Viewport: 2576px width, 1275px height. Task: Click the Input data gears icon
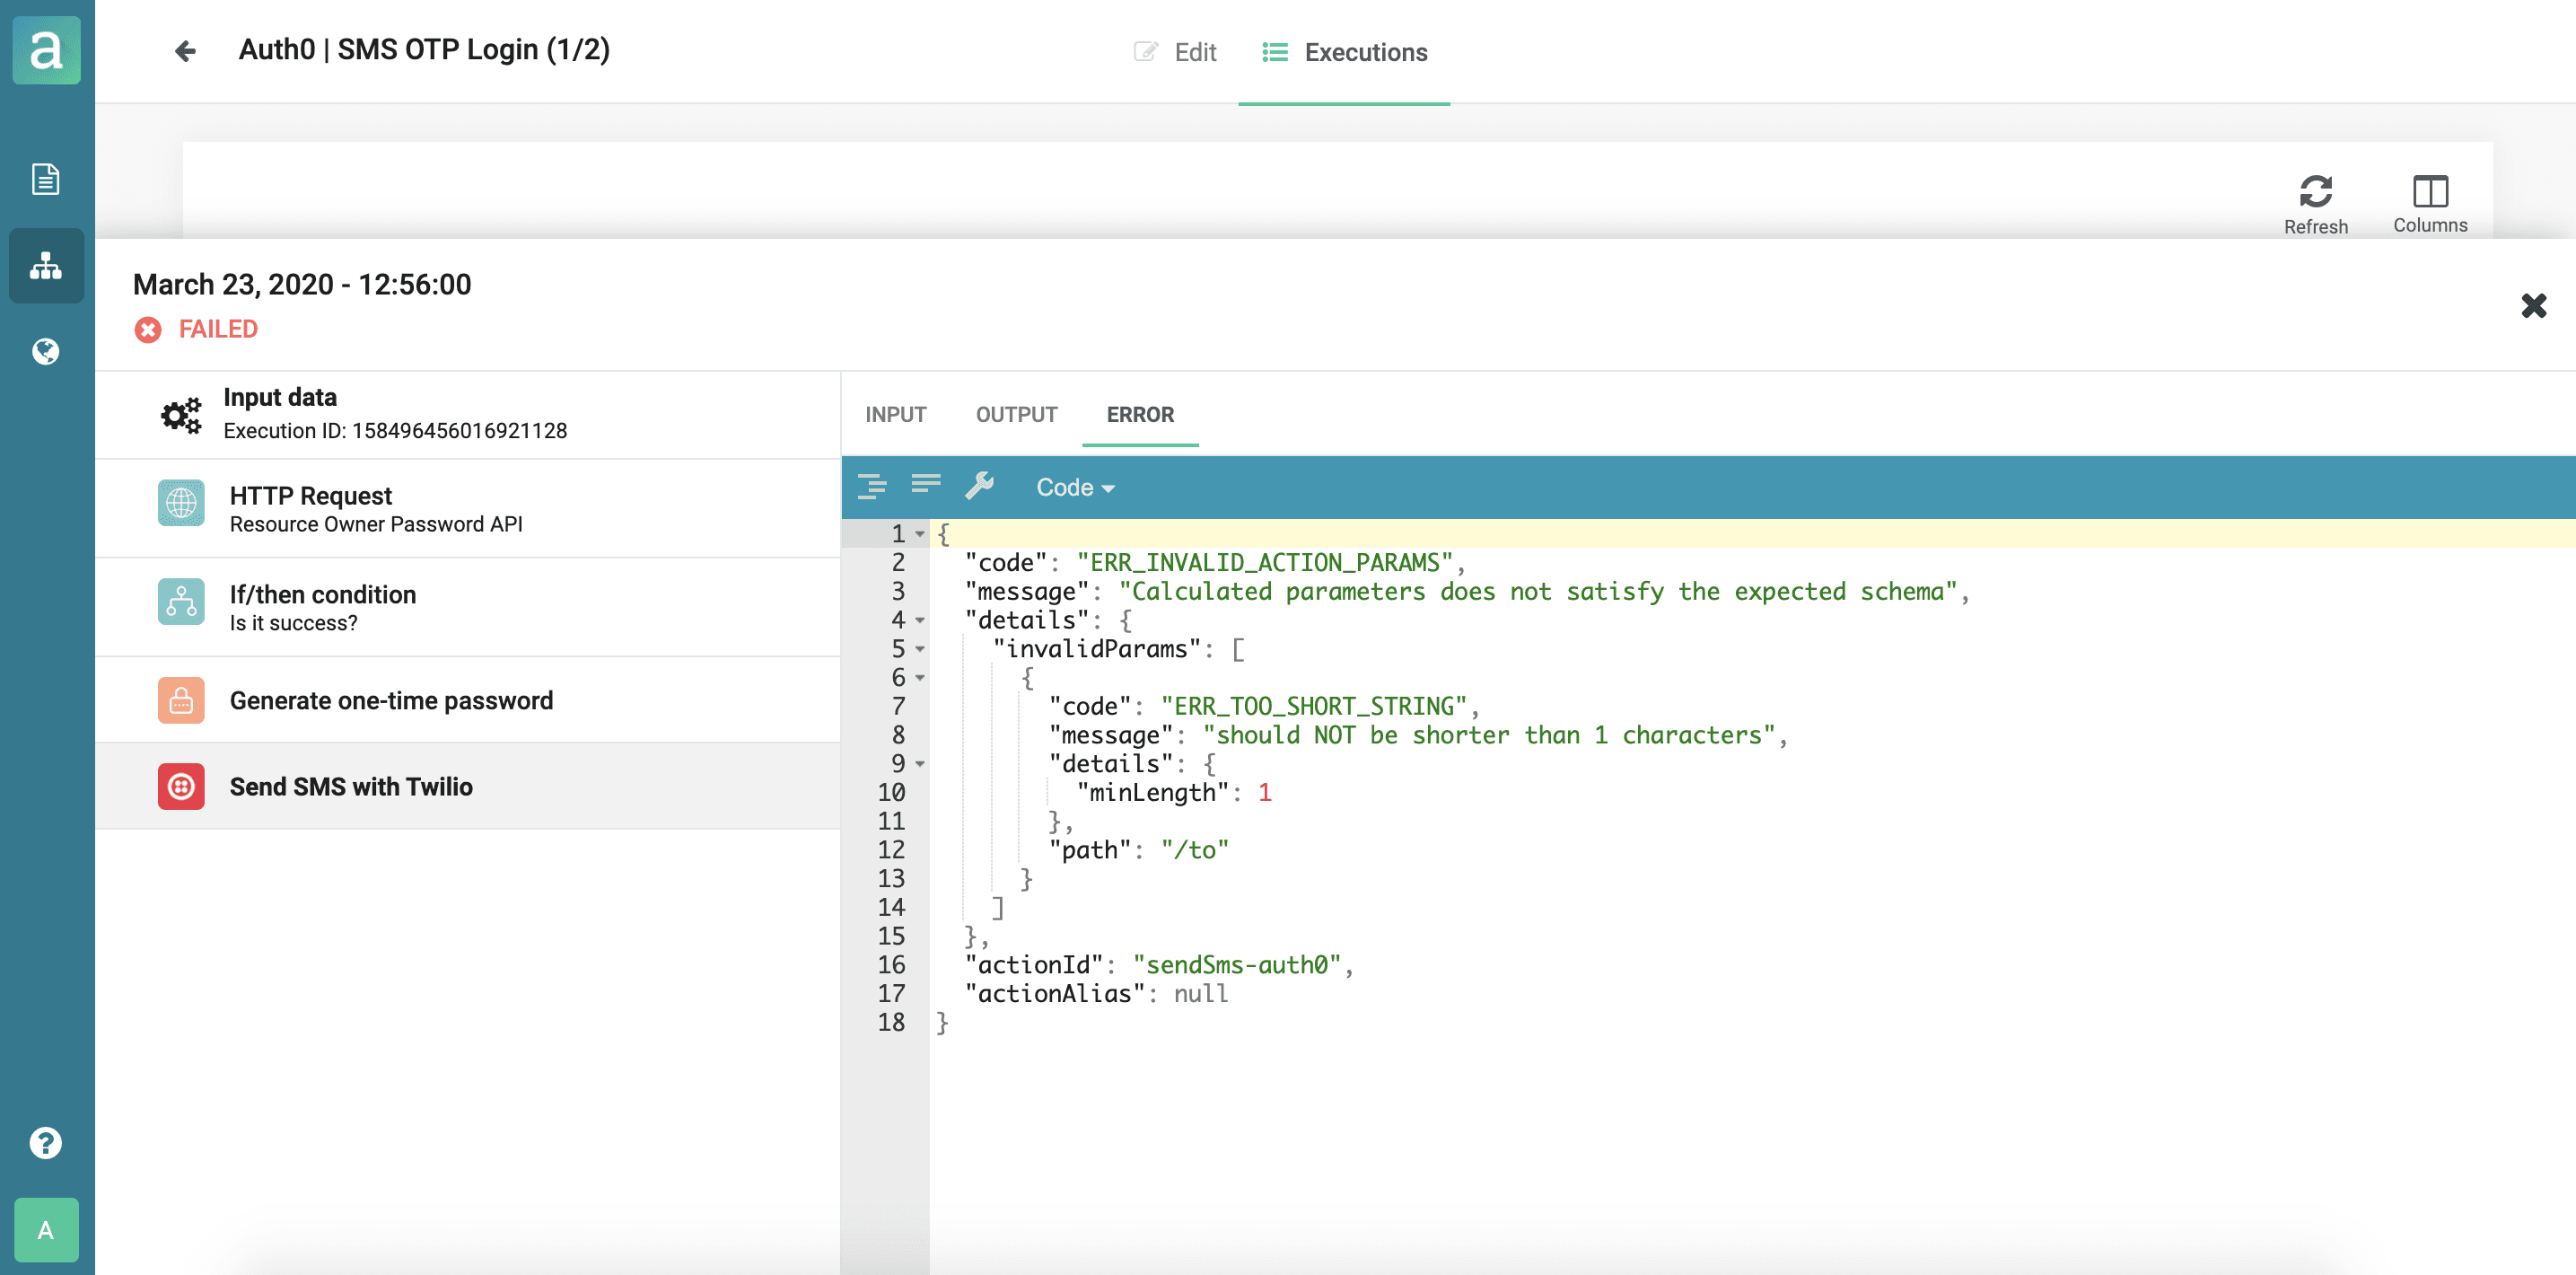coord(181,414)
